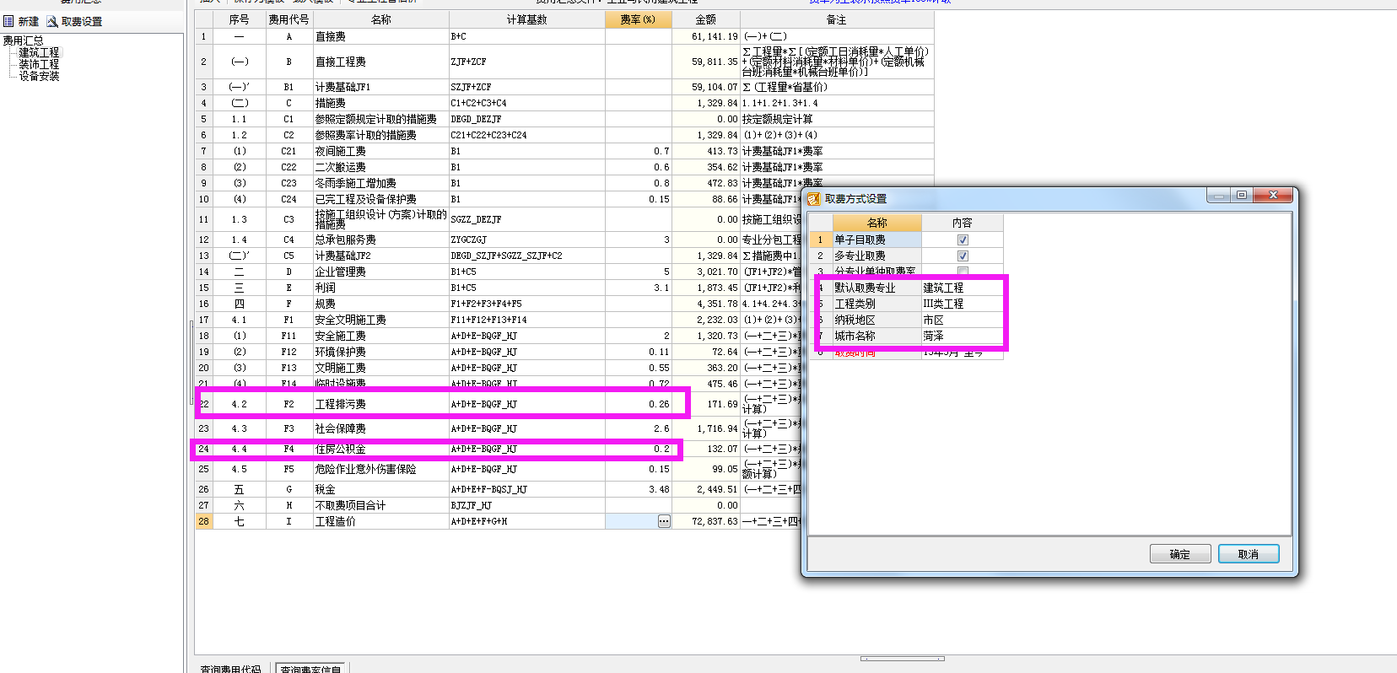Uncheck the 多专业取费 checkbox
The image size is (1397, 673).
pos(963,256)
